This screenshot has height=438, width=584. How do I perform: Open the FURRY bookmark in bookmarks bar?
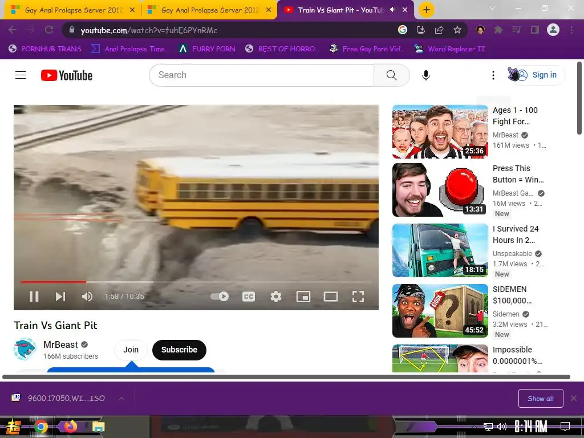point(207,49)
